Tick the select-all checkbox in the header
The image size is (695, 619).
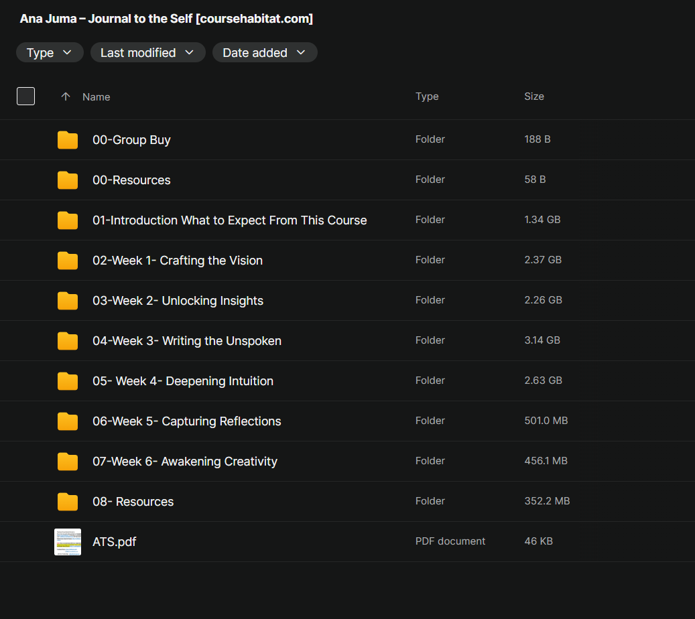(25, 96)
